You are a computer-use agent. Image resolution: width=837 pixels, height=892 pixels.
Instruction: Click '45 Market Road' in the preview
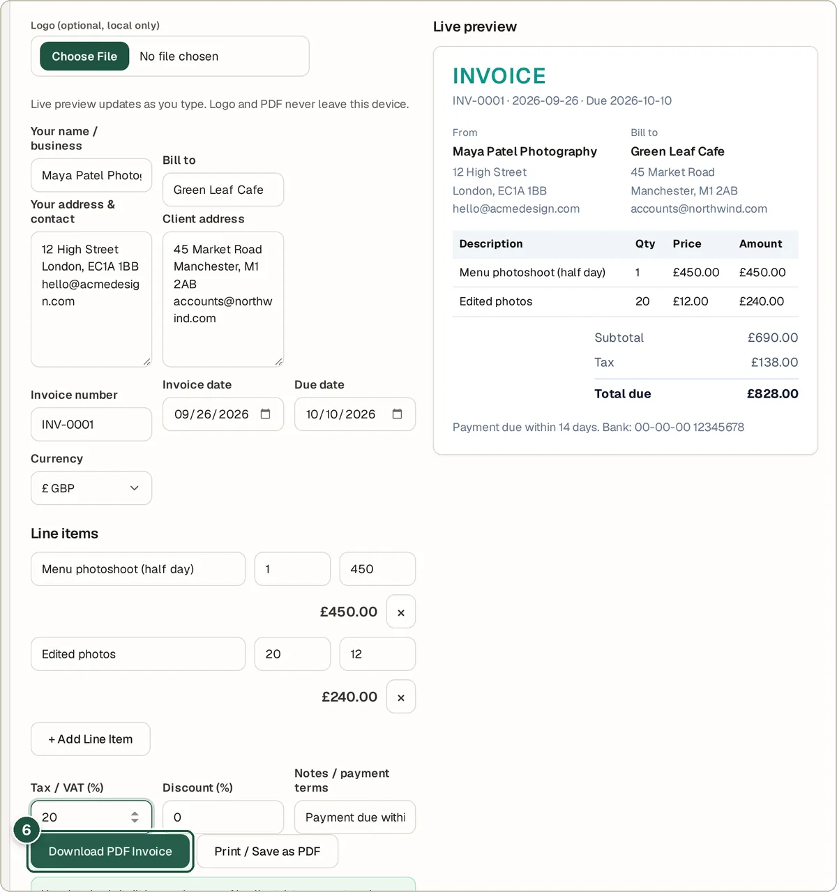672,172
